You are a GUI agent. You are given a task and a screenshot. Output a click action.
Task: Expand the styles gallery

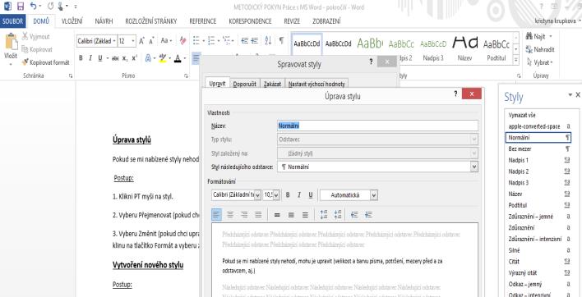(x=516, y=59)
